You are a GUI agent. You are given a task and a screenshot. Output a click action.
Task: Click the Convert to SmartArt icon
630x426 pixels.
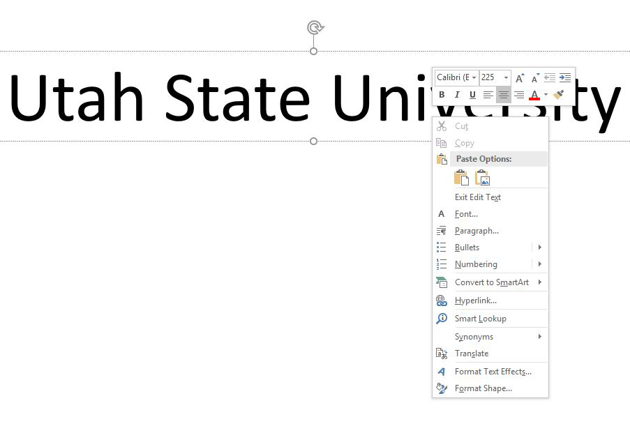(x=442, y=282)
